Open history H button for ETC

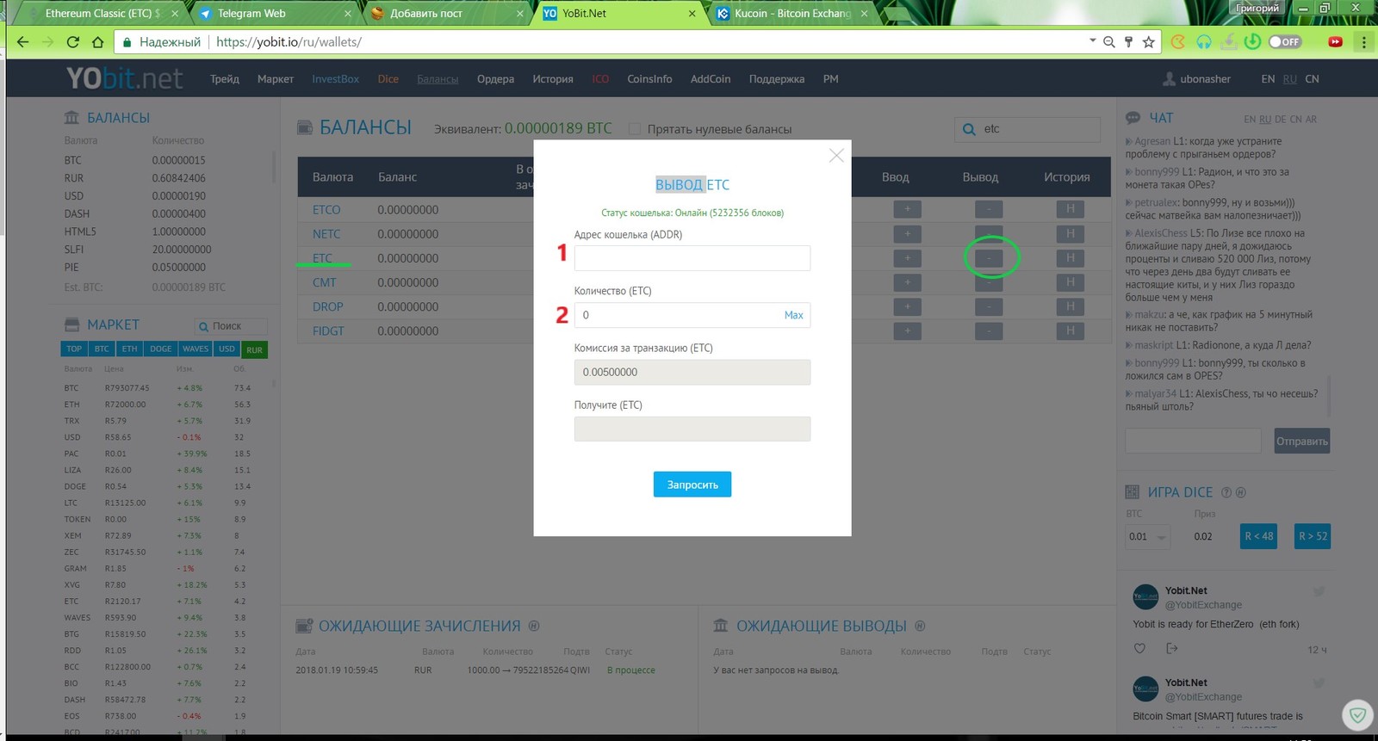tap(1071, 257)
